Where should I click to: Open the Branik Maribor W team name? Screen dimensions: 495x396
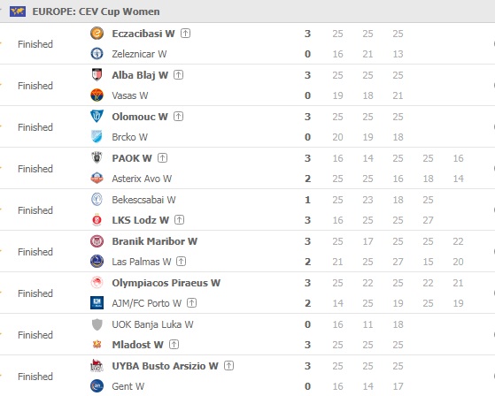pos(155,241)
